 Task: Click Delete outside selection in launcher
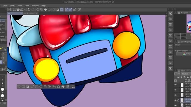point(45,86)
